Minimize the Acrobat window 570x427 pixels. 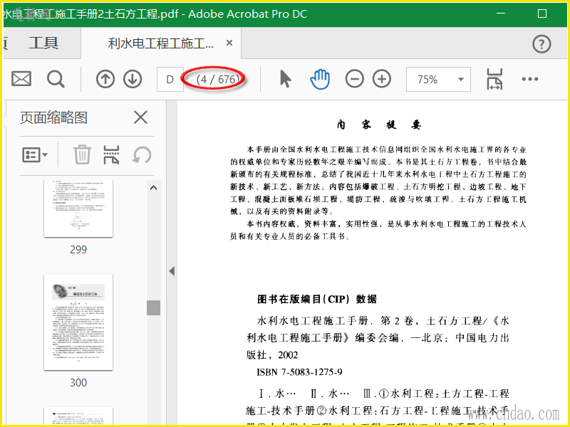[501, 14]
